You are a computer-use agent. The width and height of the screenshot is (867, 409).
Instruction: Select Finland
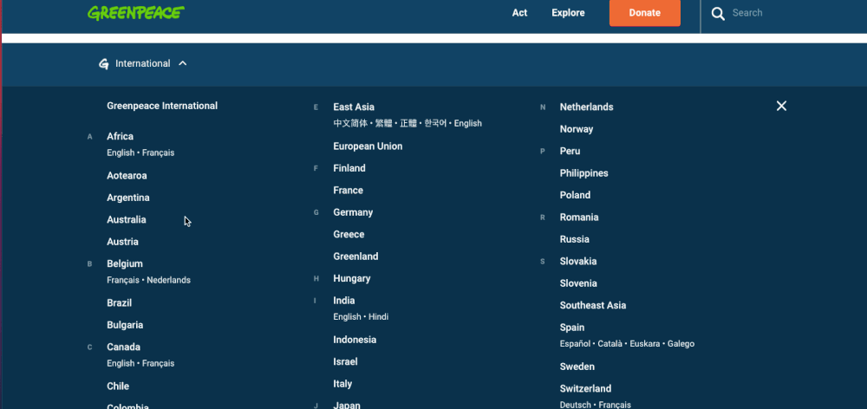point(349,168)
